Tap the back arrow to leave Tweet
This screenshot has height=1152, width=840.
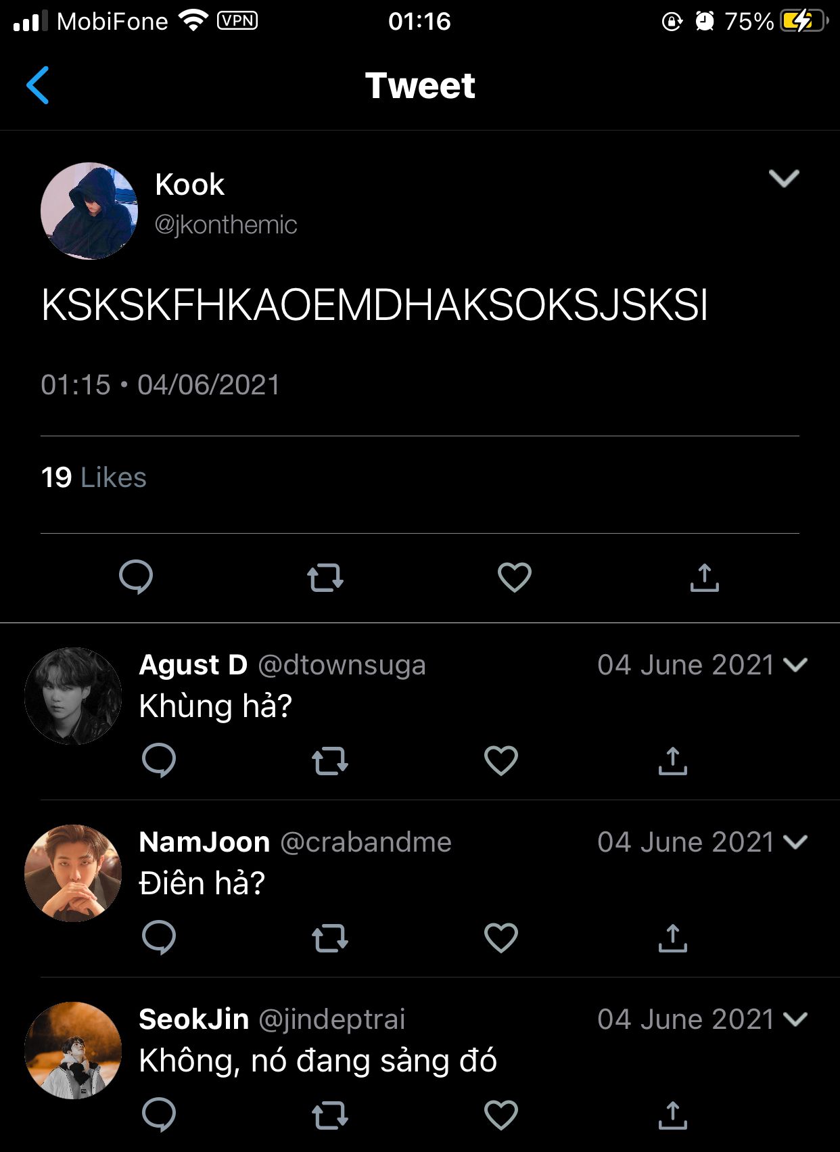pos(38,85)
